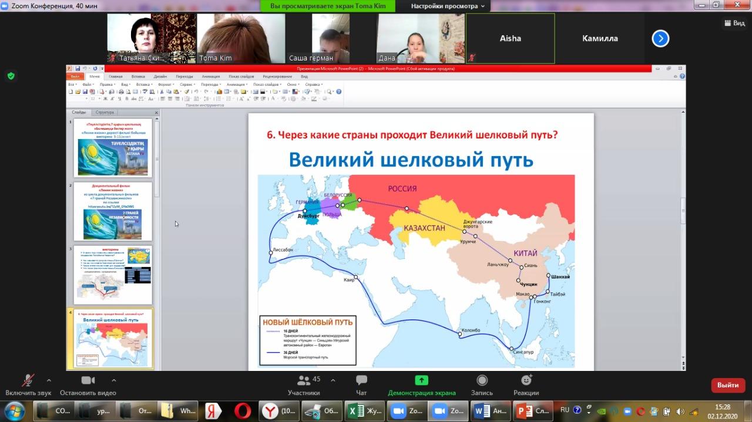Select the Вставка ribbon tab in PowerPoint
752x422 pixels.
(x=138, y=76)
